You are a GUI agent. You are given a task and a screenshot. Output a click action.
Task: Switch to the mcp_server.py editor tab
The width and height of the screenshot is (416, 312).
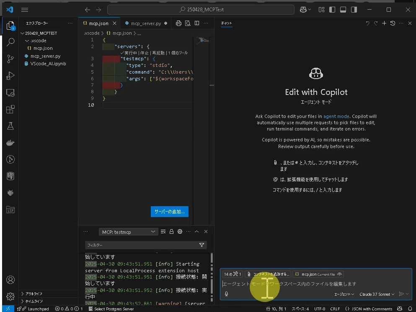click(x=146, y=23)
